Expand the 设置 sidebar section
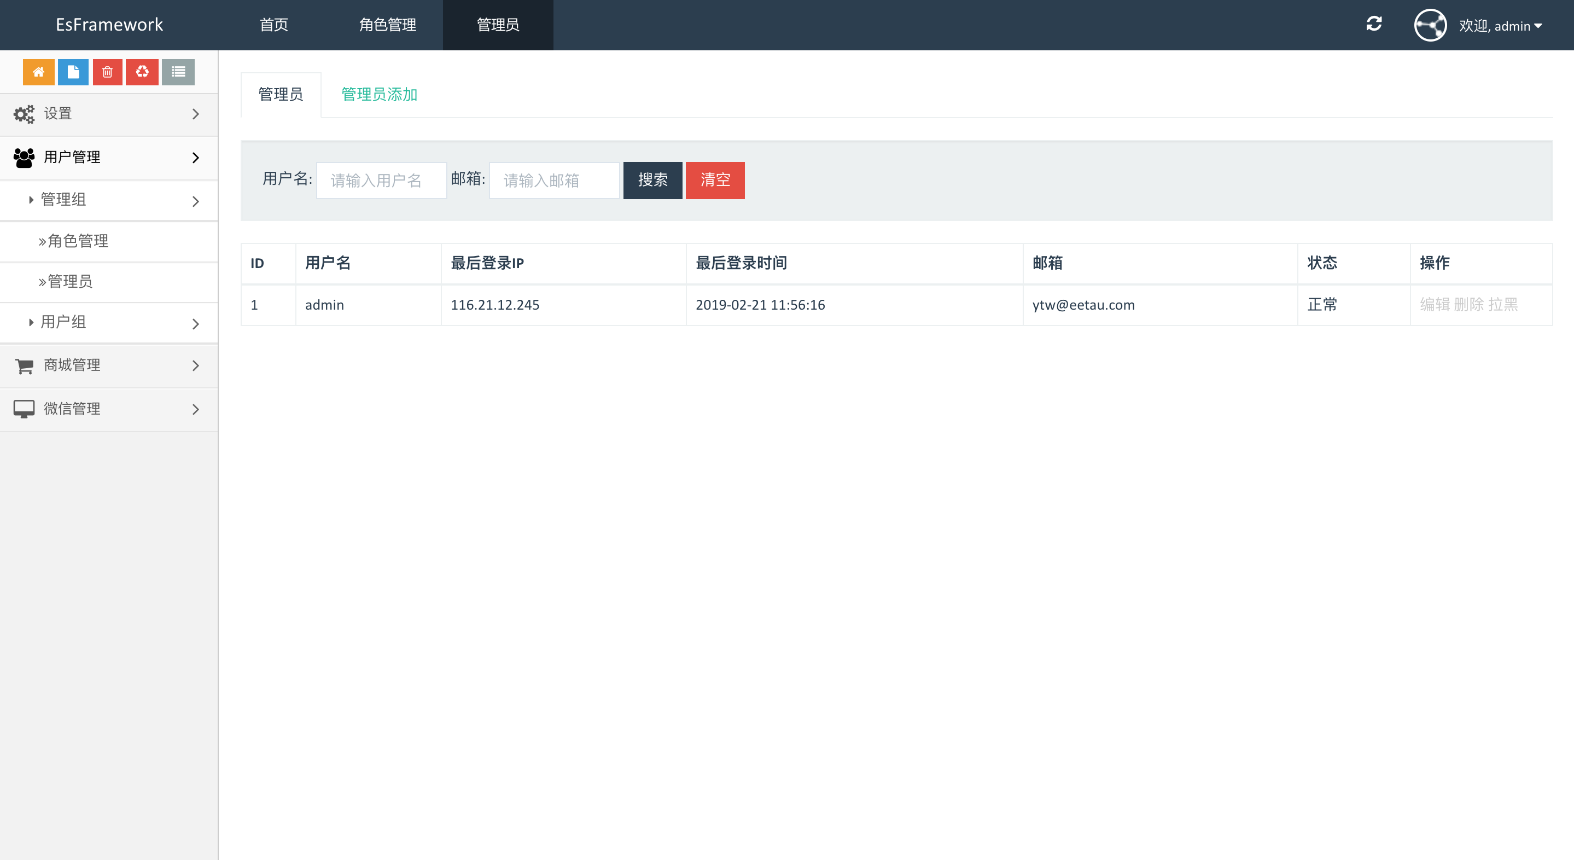 pyautogui.click(x=109, y=114)
